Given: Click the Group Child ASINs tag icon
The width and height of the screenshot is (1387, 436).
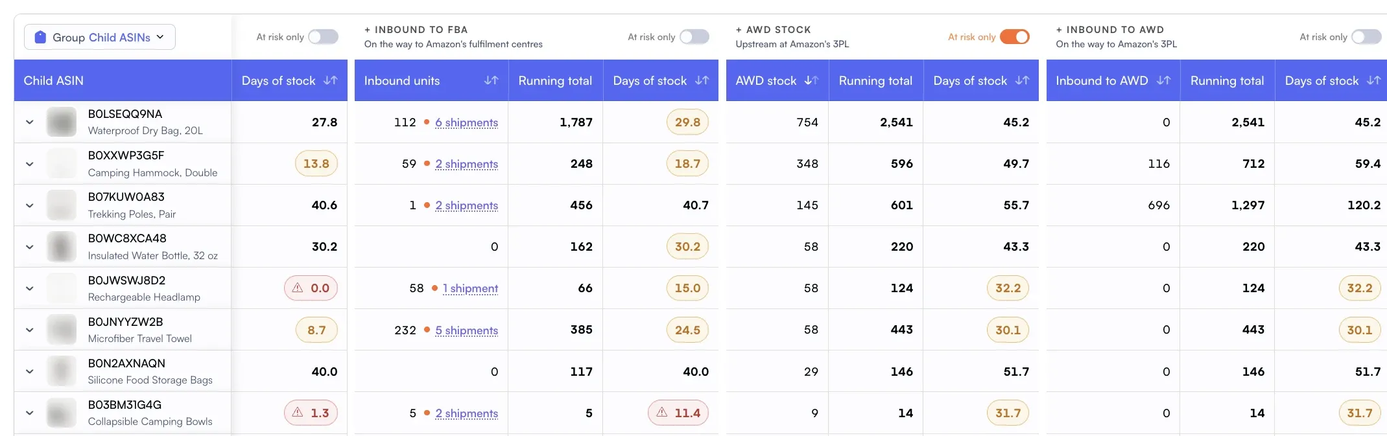Looking at the screenshot, I should (40, 37).
